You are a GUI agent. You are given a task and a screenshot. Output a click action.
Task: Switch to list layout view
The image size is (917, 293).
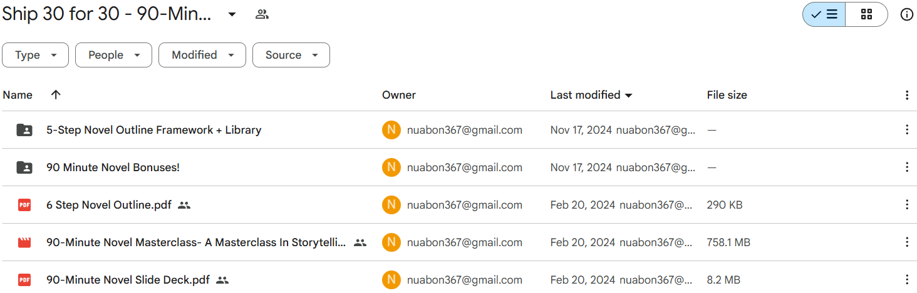(x=824, y=14)
